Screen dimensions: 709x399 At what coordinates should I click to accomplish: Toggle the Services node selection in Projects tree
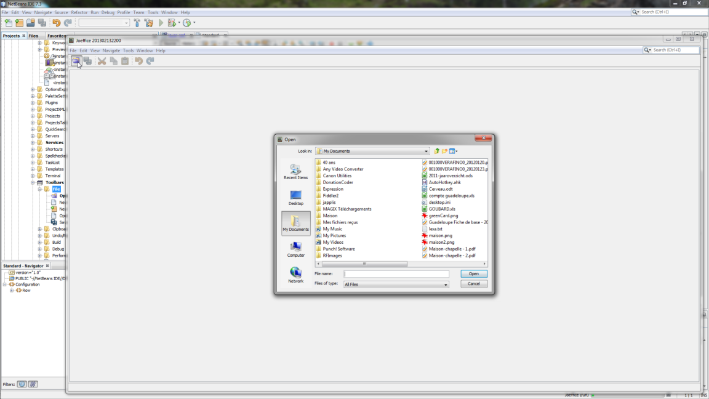click(x=54, y=142)
